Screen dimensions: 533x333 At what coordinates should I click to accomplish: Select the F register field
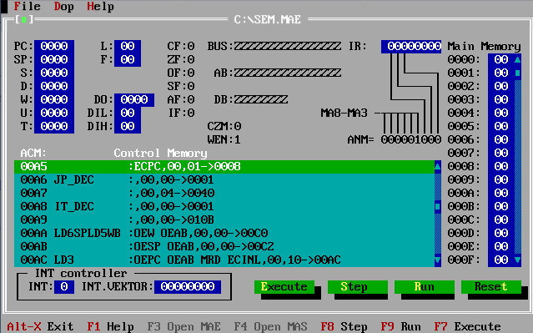(x=128, y=59)
